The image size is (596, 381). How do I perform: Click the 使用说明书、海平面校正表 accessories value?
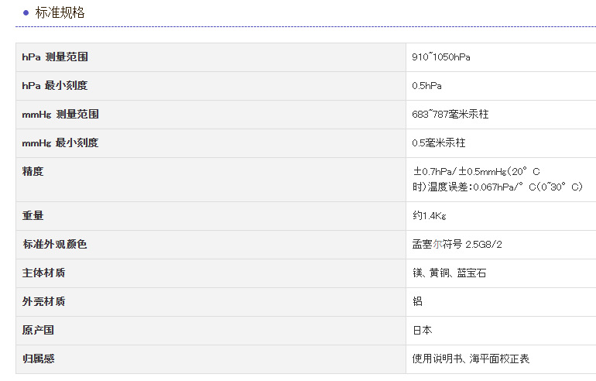click(x=471, y=359)
